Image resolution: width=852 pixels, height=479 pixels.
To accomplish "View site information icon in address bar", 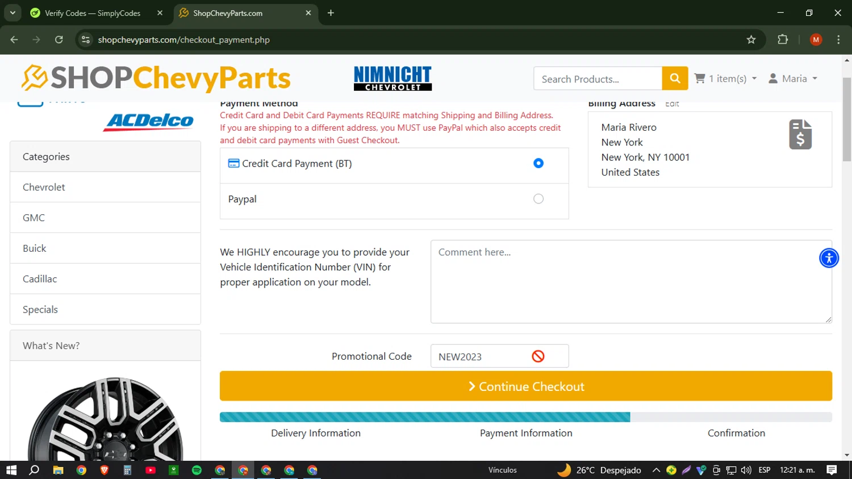I will (86, 40).
